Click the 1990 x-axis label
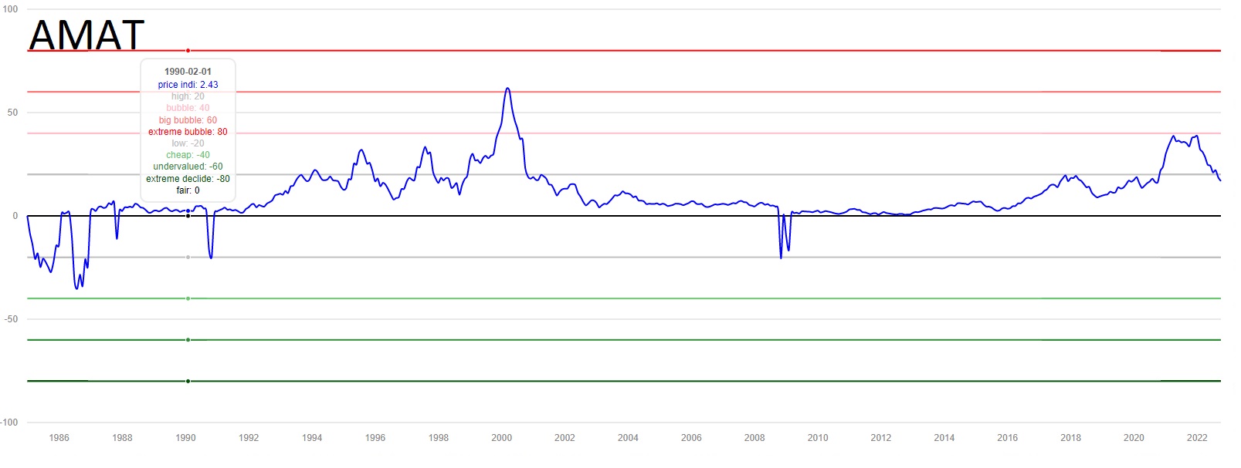Image resolution: width=1241 pixels, height=468 pixels. [185, 438]
